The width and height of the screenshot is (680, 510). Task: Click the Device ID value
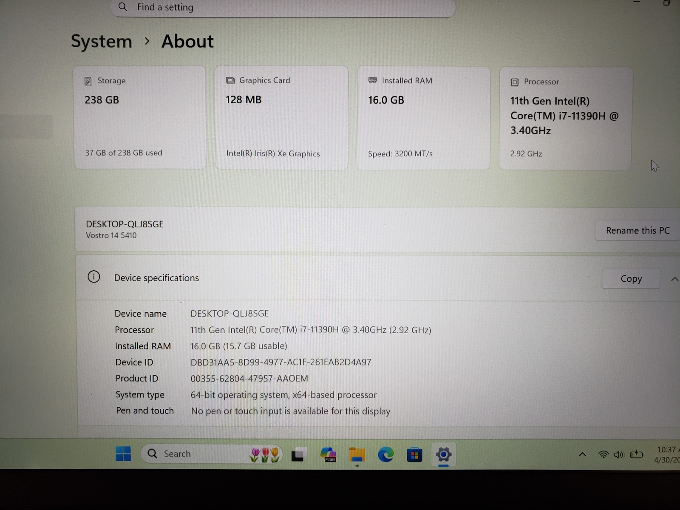[x=281, y=363]
